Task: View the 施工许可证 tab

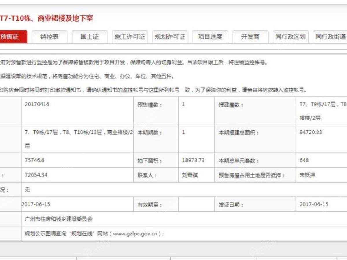Action: pos(130,37)
